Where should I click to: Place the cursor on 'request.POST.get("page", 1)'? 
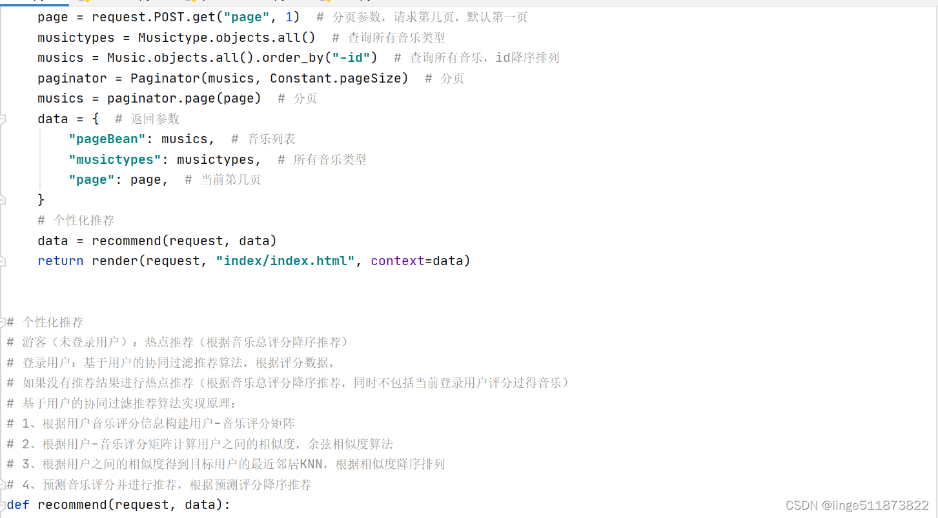click(x=196, y=17)
